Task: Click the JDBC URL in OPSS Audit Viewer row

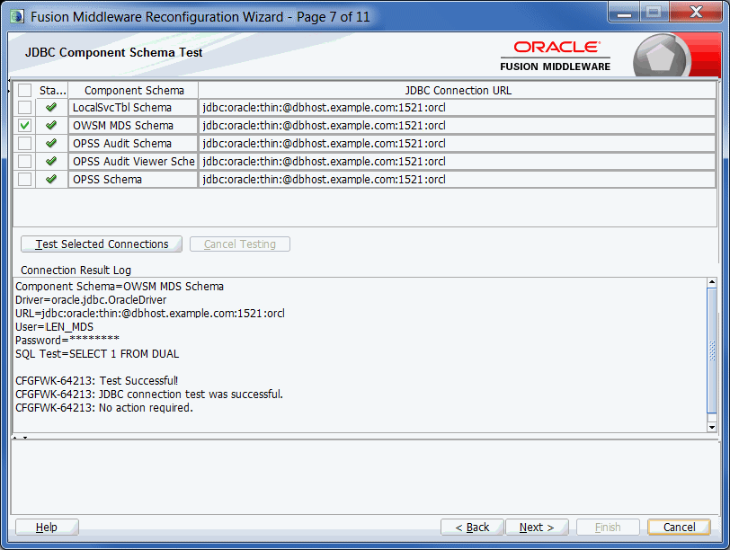Action: click(458, 161)
